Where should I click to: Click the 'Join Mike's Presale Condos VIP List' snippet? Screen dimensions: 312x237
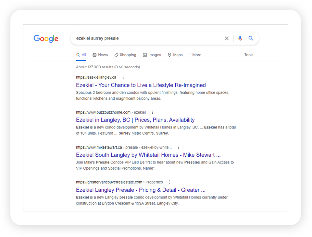pyautogui.click(x=155, y=165)
